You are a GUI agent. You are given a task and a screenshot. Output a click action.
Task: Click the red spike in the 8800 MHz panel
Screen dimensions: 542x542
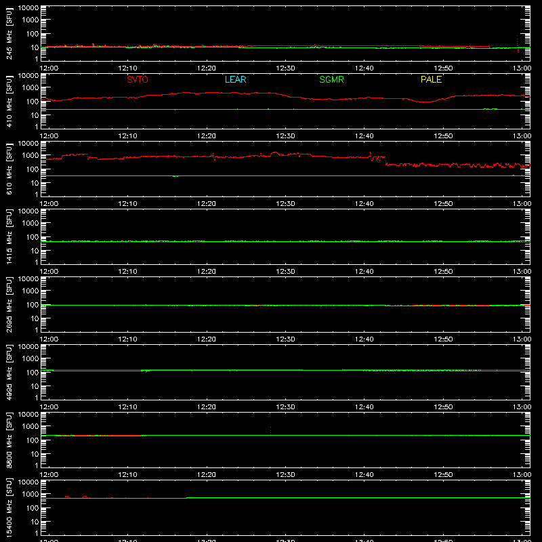click(x=270, y=431)
